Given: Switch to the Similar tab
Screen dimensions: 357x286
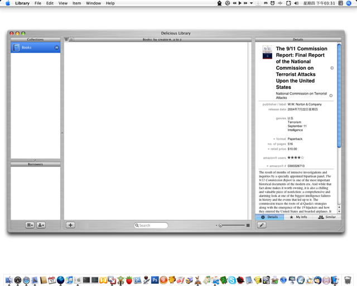Looking at the screenshot, I should 327,217.
